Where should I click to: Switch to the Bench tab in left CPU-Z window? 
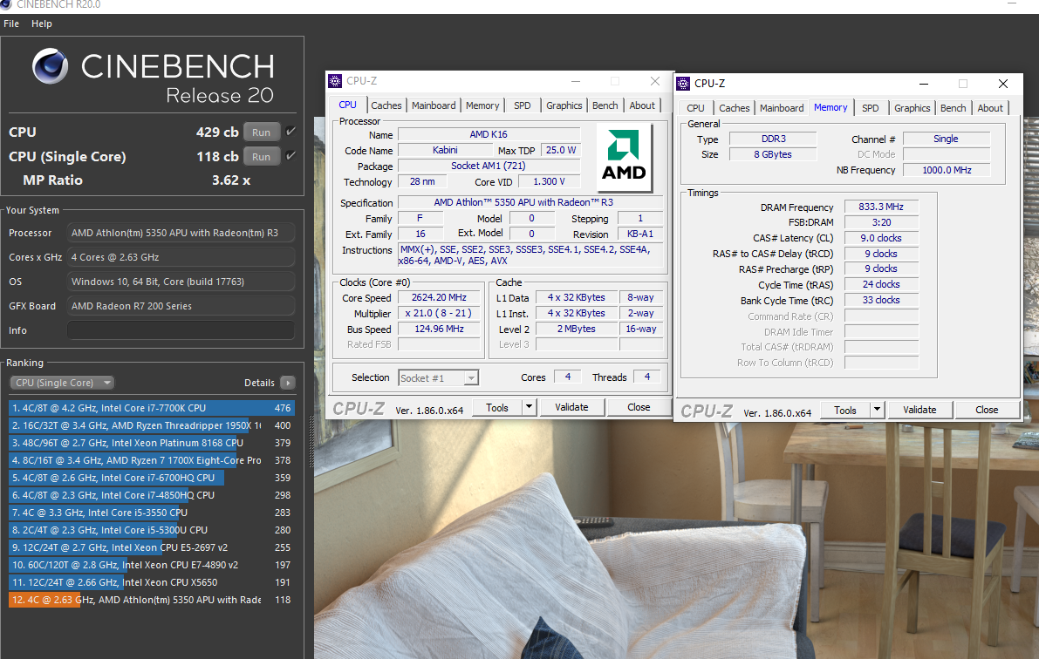[605, 105]
